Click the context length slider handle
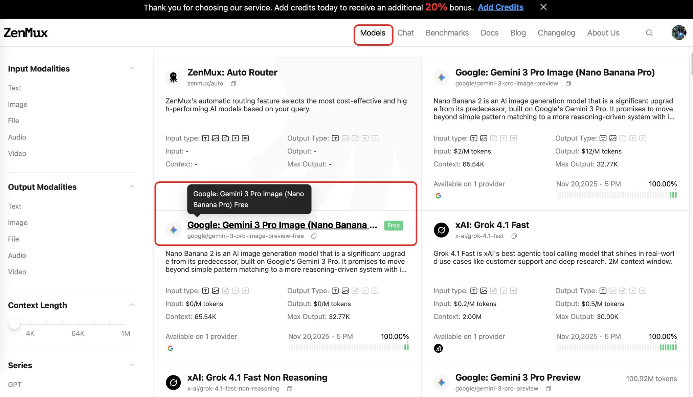This screenshot has height=397, width=693. coord(14,323)
